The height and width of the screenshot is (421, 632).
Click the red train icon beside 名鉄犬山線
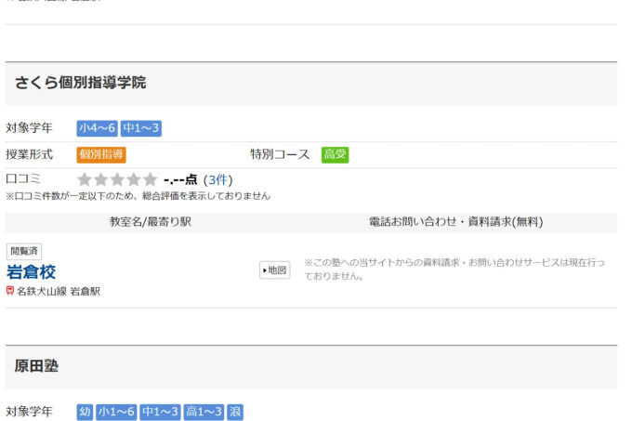point(10,291)
